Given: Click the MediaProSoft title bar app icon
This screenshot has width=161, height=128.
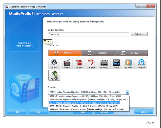Looking at the screenshot, I should point(7,7).
